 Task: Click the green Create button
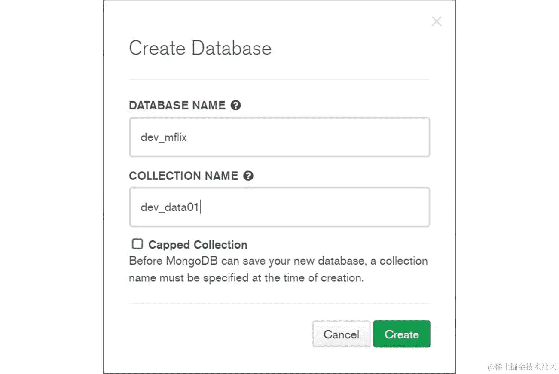(402, 334)
